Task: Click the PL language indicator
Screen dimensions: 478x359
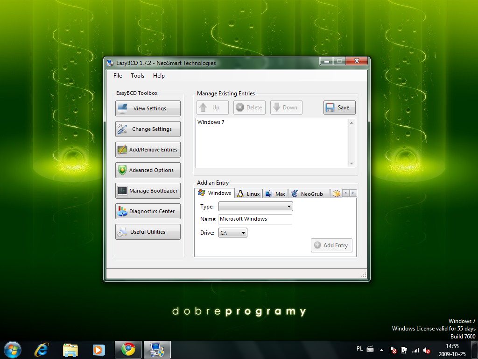Action: click(x=360, y=349)
